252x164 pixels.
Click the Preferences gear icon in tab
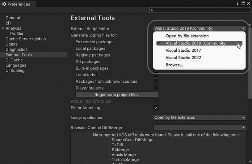[4, 4]
